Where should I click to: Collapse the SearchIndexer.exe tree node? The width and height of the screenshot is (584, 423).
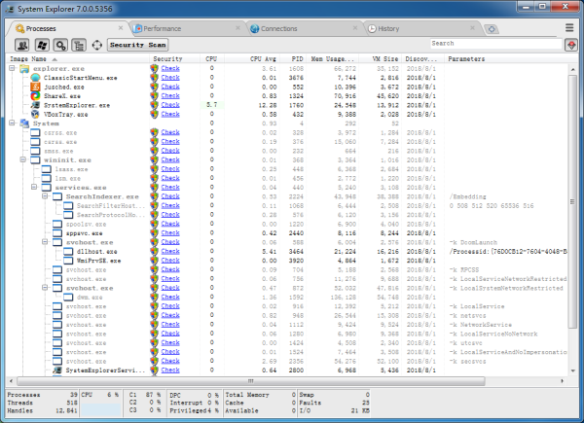[45, 196]
